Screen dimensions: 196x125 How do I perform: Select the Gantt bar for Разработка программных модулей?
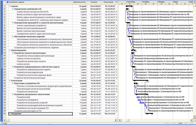142,103
